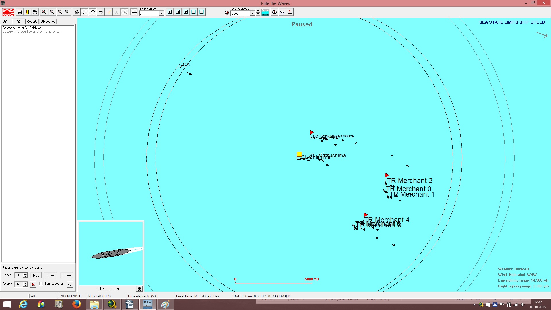551x310 pixels.
Task: Click the open book icon in the toolbar
Action: [282, 12]
